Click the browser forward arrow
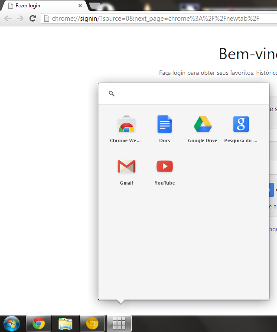 [20, 18]
